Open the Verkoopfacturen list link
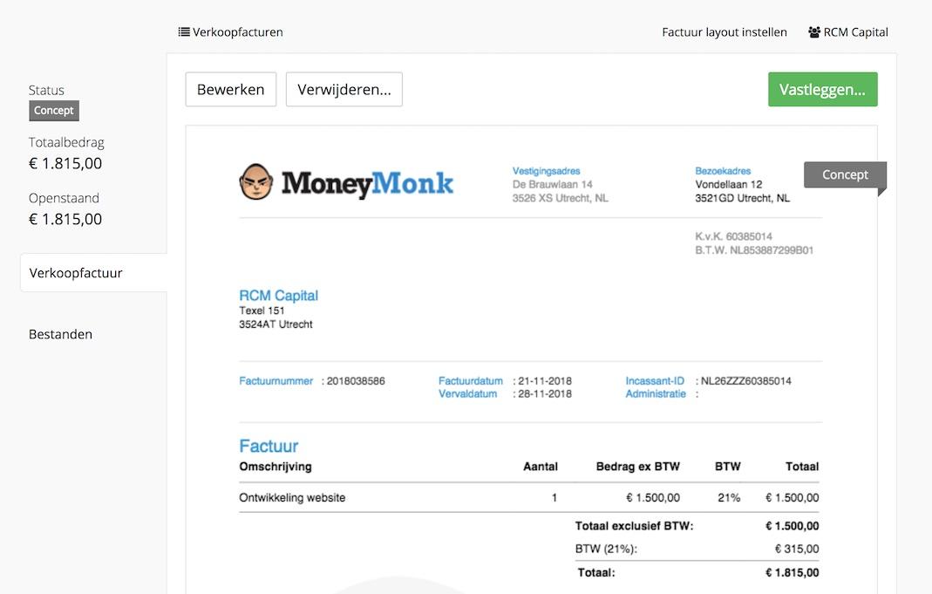 [x=237, y=32]
